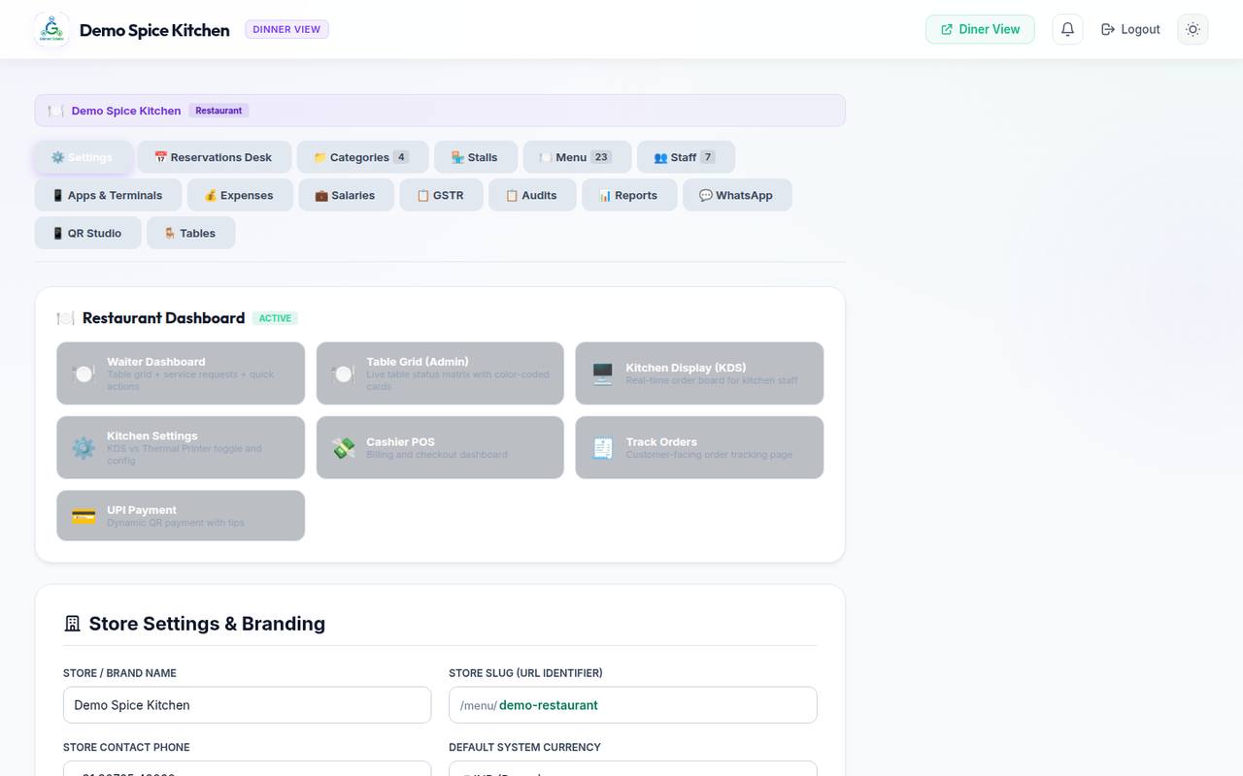Open the Cashier POS card
Viewport: 1243px width, 776px height.
440,447
